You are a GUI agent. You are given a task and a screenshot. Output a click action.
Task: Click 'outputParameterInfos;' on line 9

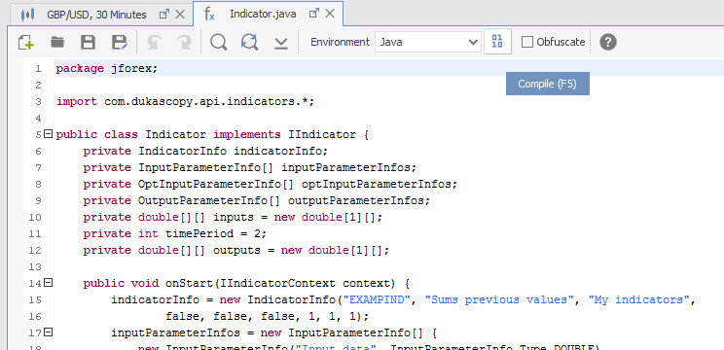coord(359,200)
